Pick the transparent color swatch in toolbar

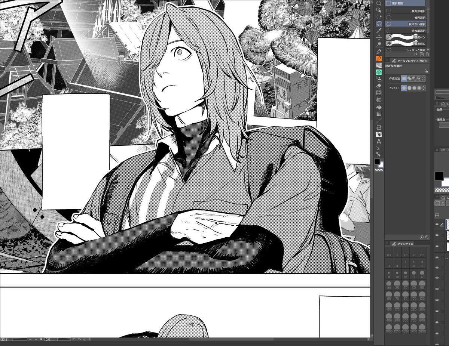tap(379, 170)
